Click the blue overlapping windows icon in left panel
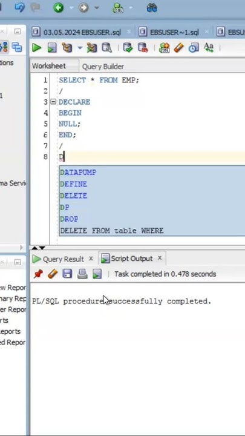Screen dimensions: 245x436 click(17, 47)
